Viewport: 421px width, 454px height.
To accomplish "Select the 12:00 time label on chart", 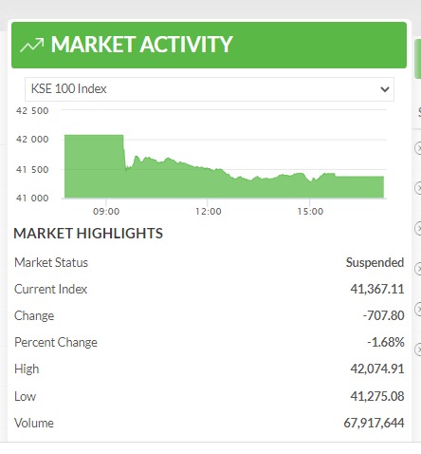I will click(x=209, y=211).
